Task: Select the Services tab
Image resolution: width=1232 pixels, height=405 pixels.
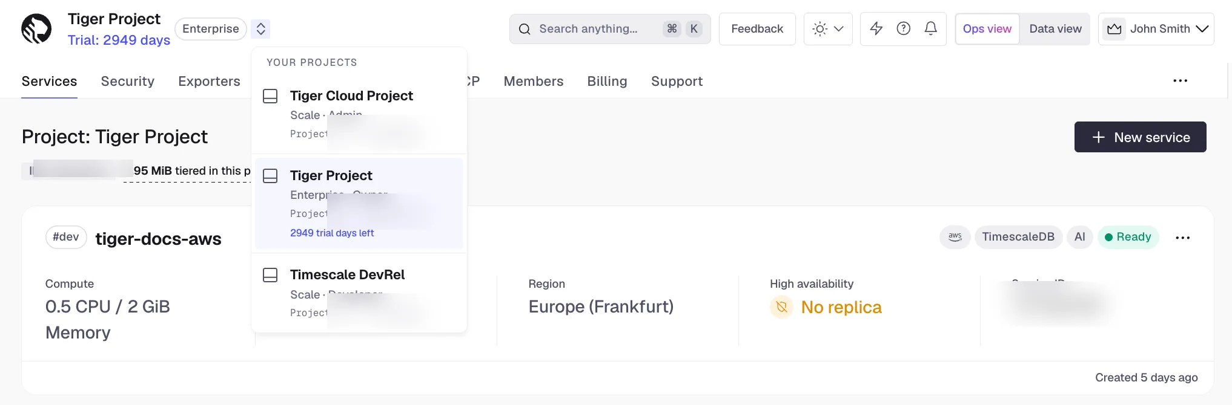Action: (49, 81)
